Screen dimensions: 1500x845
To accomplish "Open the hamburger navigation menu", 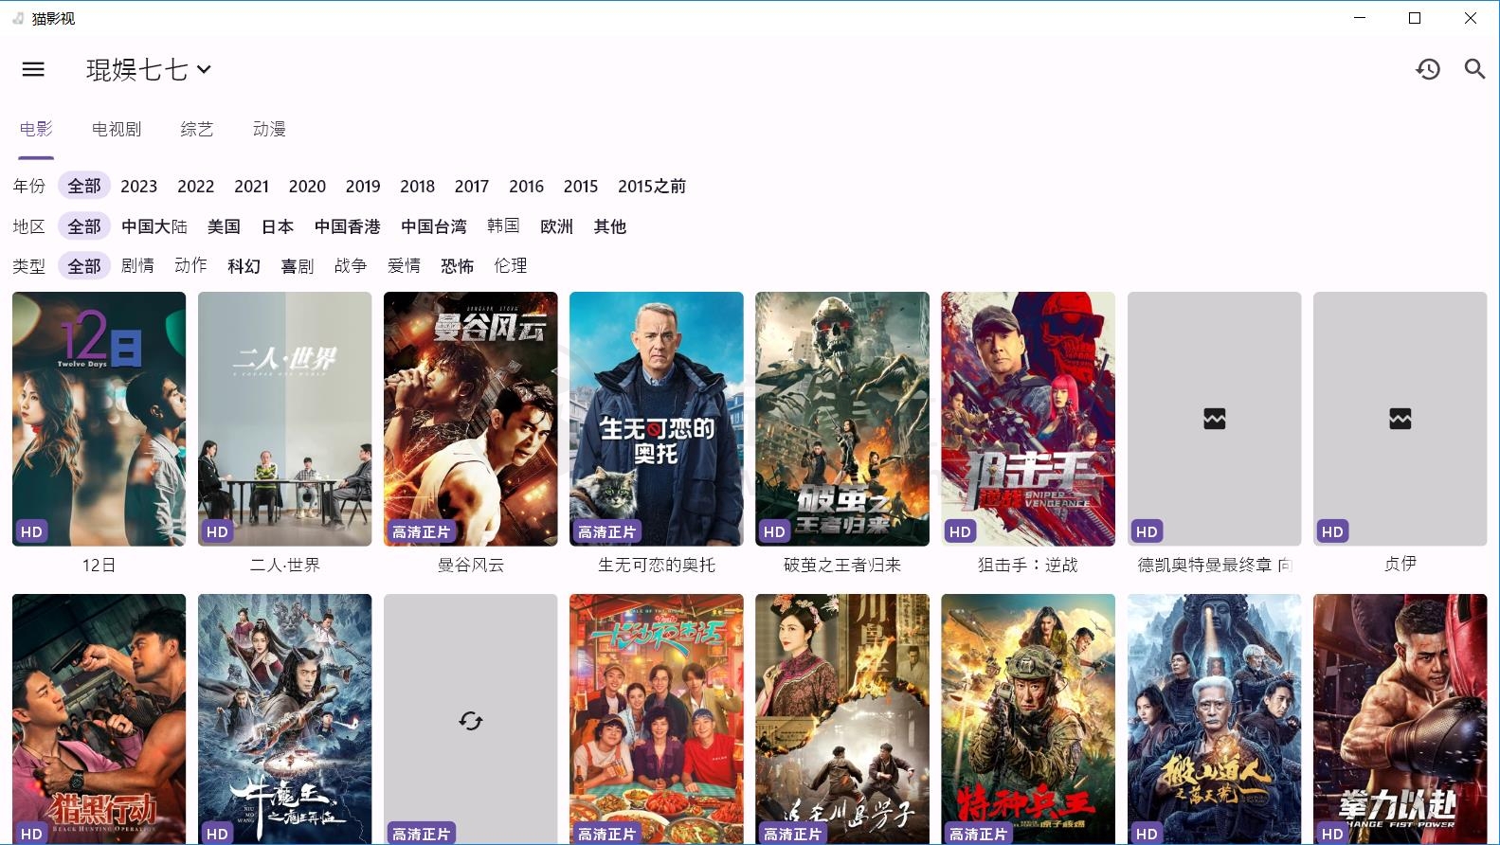I will pyautogui.click(x=33, y=69).
